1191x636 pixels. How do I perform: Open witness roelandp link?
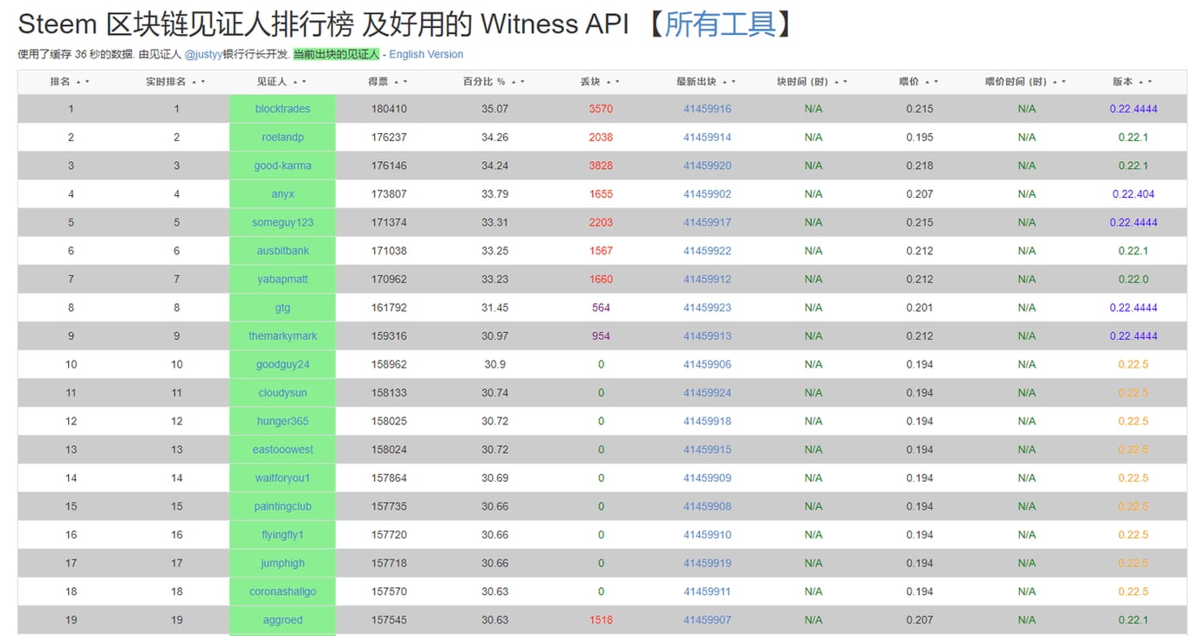click(x=282, y=138)
